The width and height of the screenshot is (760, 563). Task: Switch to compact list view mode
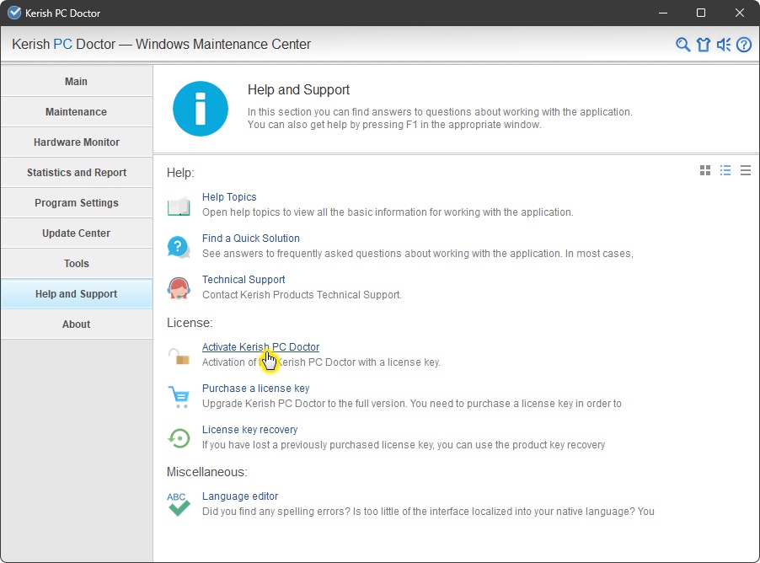pos(746,171)
